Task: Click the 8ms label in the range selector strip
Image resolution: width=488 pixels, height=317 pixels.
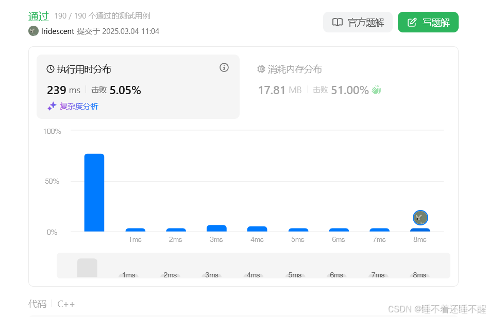Action: click(x=419, y=275)
